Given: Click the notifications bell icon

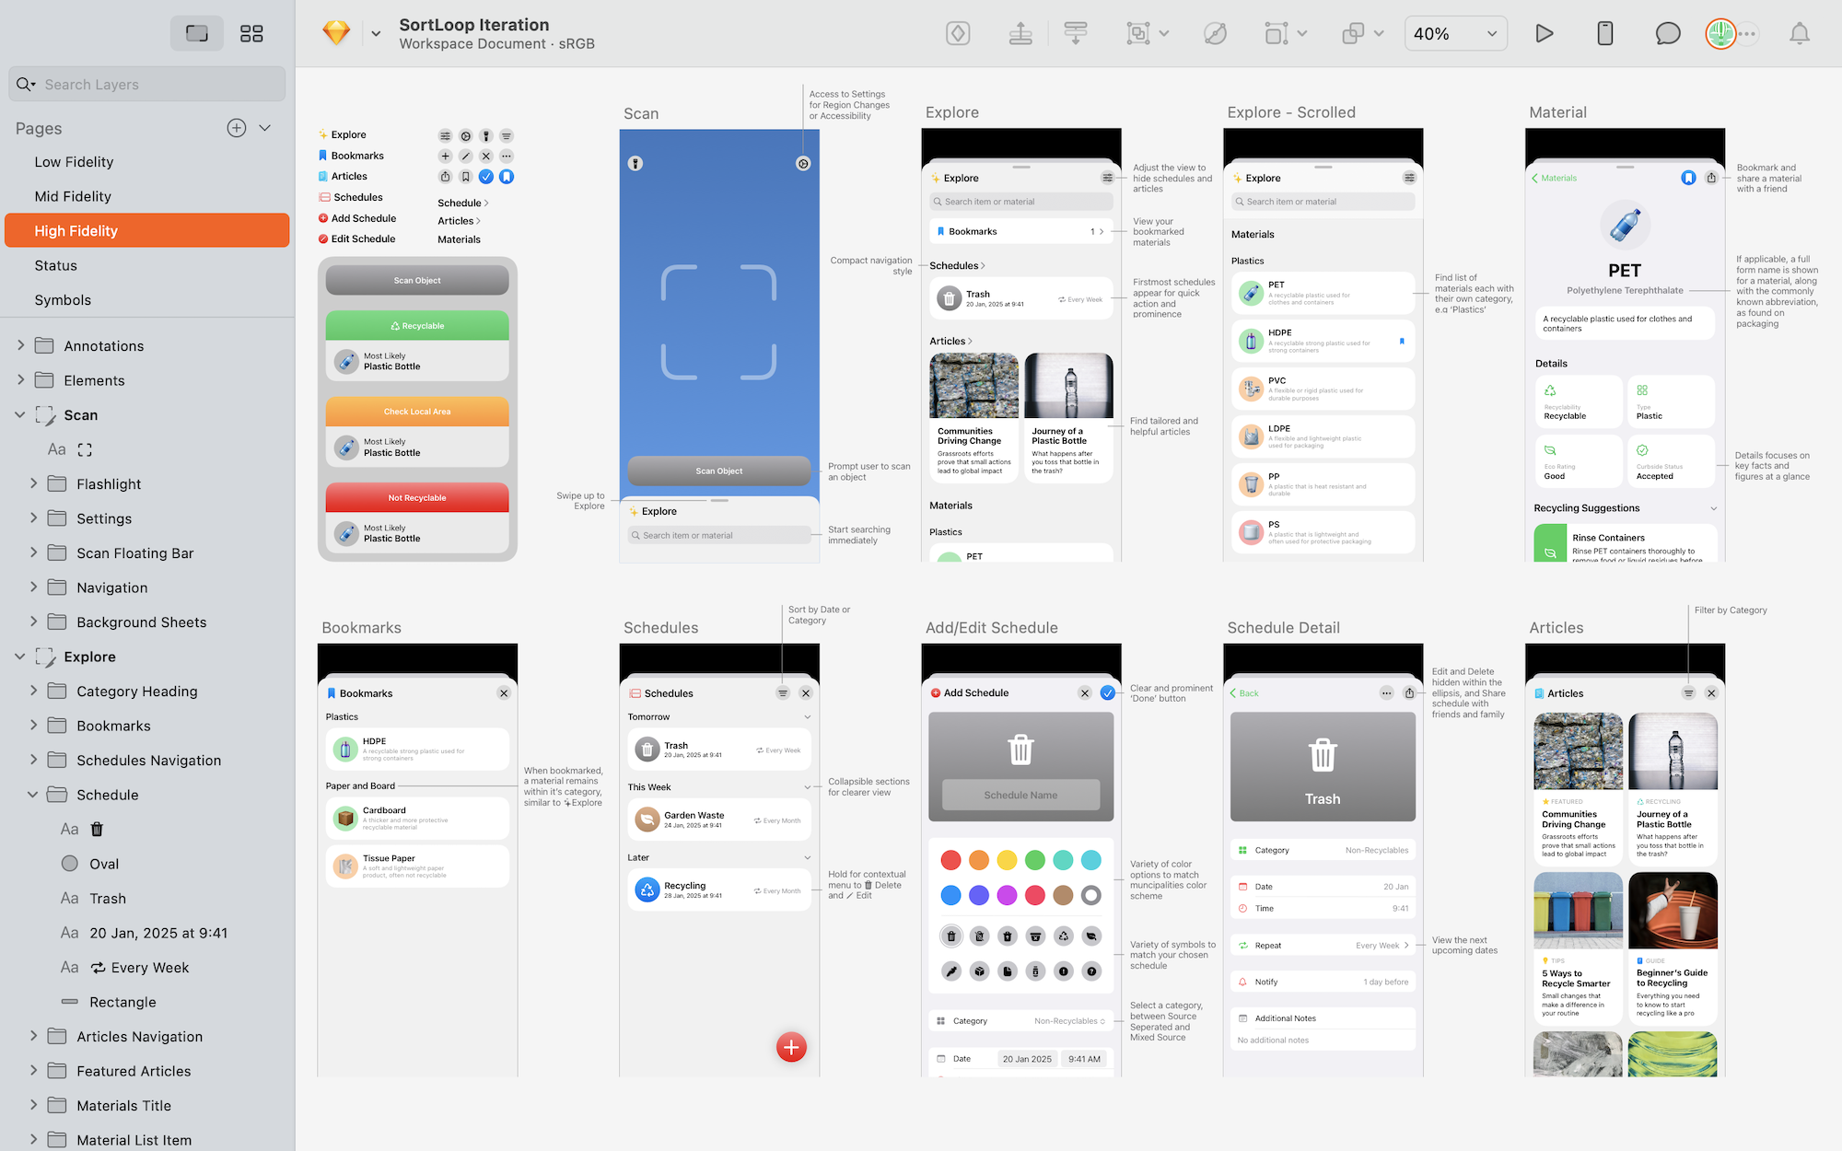Looking at the screenshot, I should (1799, 34).
